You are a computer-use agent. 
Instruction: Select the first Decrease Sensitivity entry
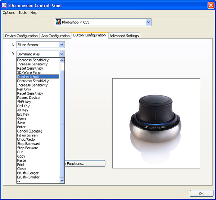pos(38,60)
